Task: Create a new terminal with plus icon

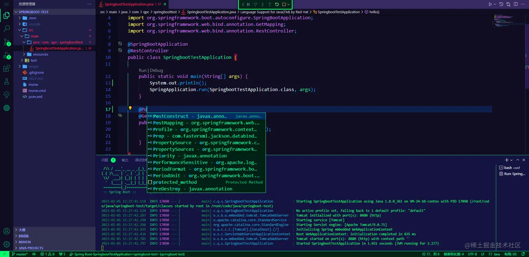Action: point(507,160)
